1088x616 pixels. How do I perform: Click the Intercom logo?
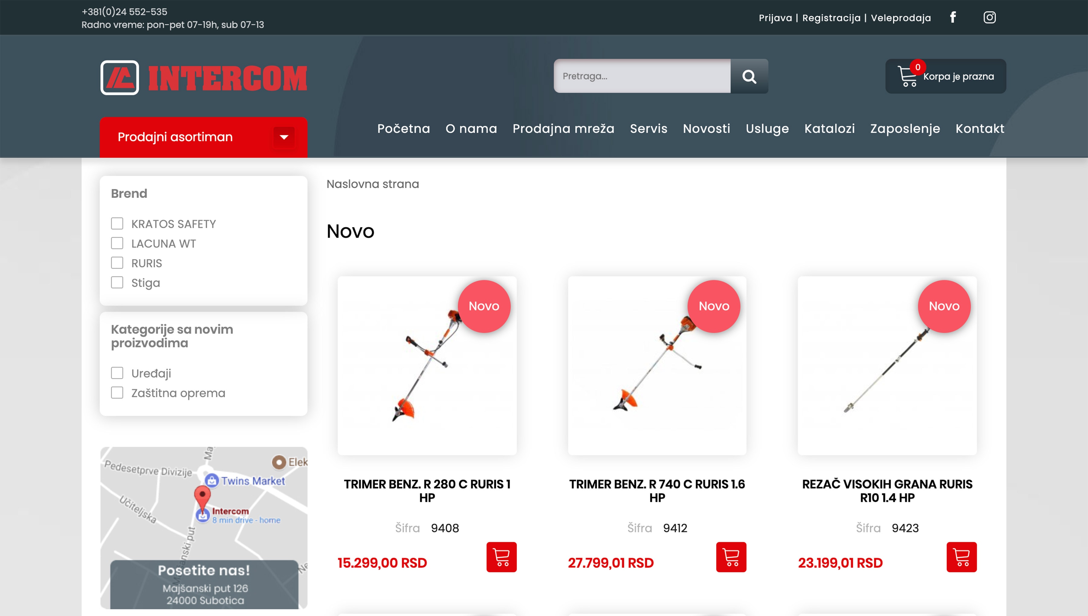pos(204,78)
